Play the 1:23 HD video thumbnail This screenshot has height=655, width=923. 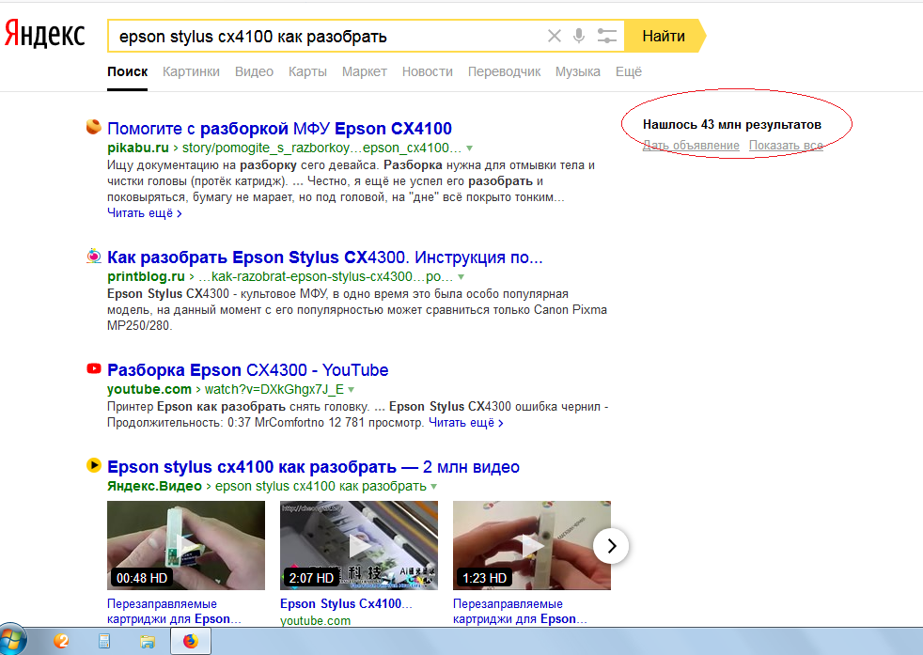[x=532, y=546]
